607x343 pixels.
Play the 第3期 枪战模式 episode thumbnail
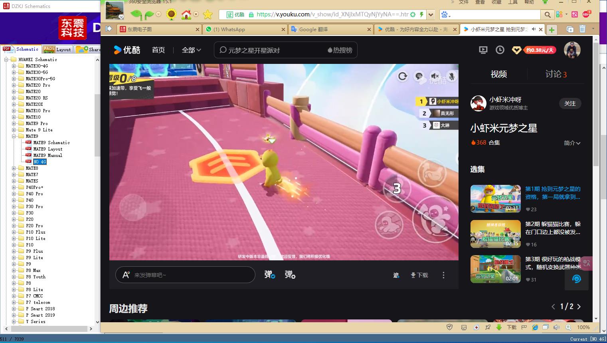point(495,269)
